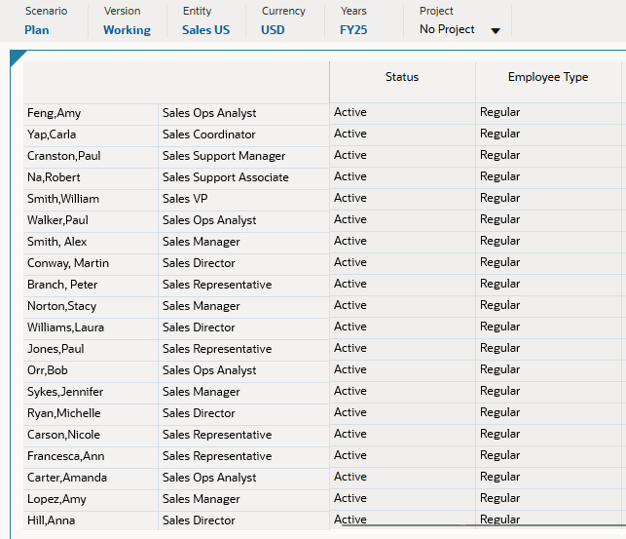Click the Regular employee type for Carson,Nicole
Screen dimensions: 626x539
pyautogui.click(x=548, y=435)
